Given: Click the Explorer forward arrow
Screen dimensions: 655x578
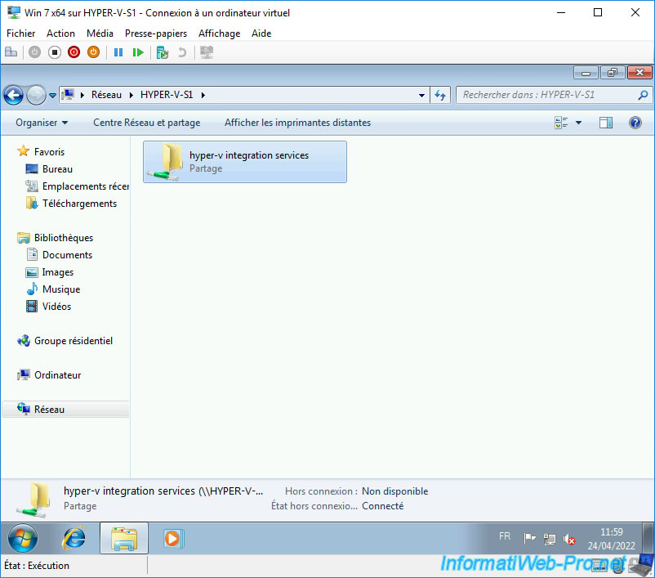Looking at the screenshot, I should (36, 96).
